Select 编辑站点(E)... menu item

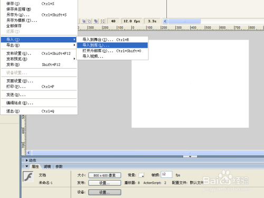point(39,103)
